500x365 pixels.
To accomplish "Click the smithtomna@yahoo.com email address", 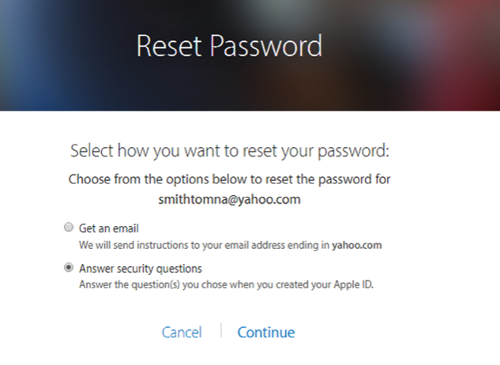I will (x=229, y=199).
